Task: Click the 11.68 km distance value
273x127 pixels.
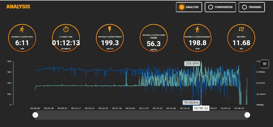Action: [x=241, y=43]
